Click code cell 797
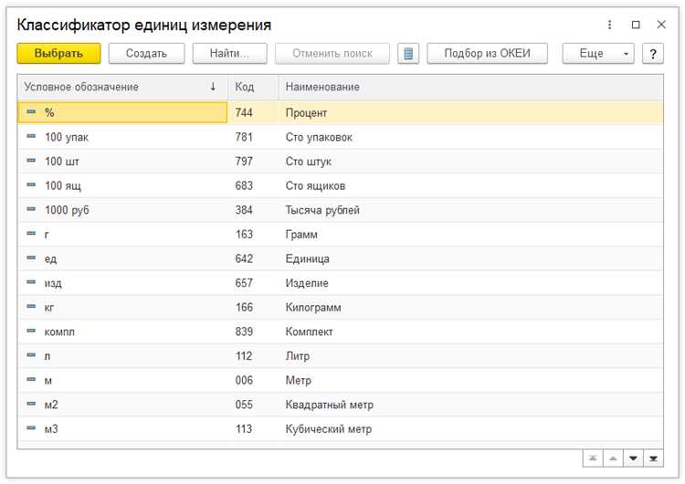This screenshot has height=484, width=685. coord(253,162)
